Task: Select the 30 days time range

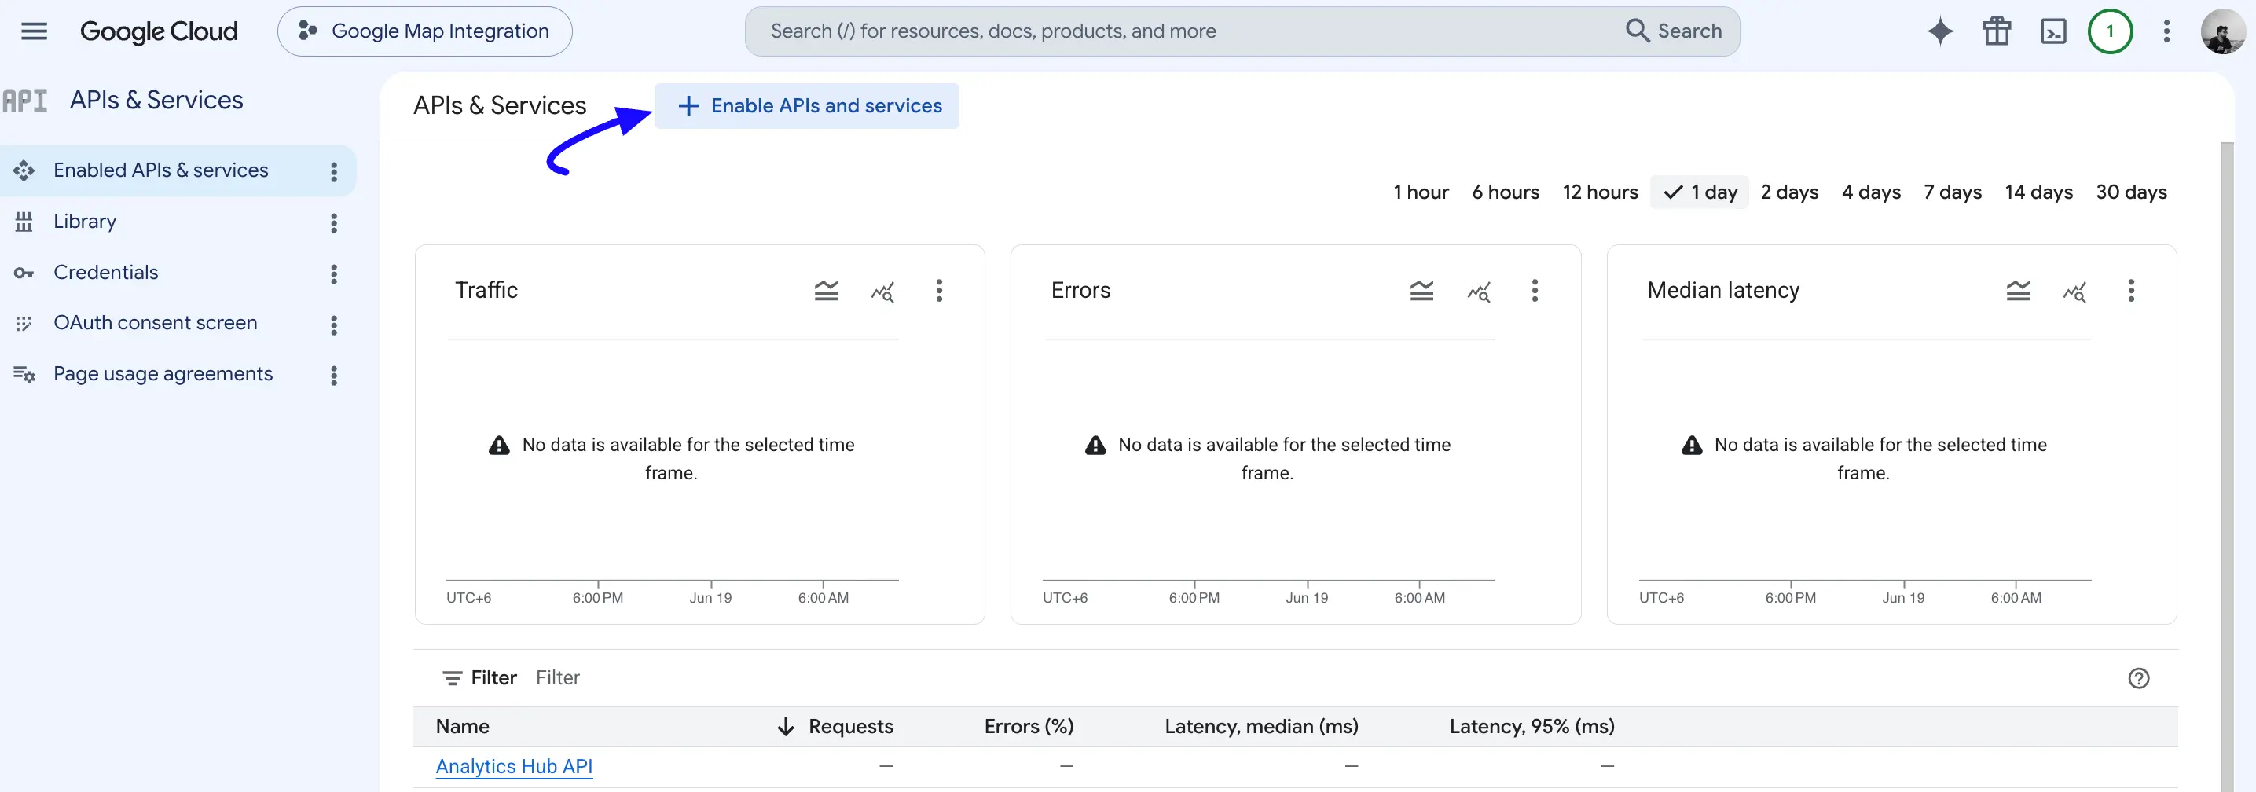Action: [x=2131, y=192]
